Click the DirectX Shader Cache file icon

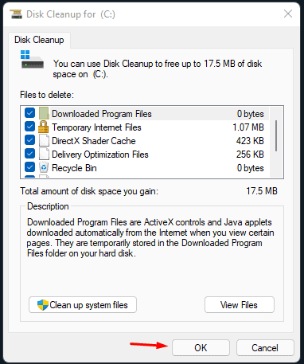44,140
